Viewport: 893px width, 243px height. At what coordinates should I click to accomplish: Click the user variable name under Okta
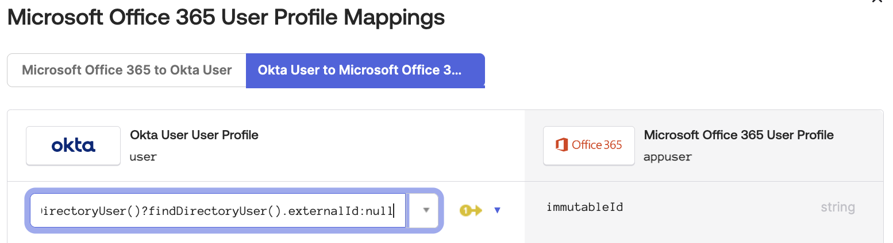(x=143, y=156)
